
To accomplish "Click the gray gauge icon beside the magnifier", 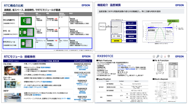I will pos(154,56).
